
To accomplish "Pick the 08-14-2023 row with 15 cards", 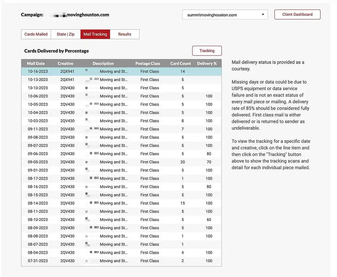I will tap(121, 203).
